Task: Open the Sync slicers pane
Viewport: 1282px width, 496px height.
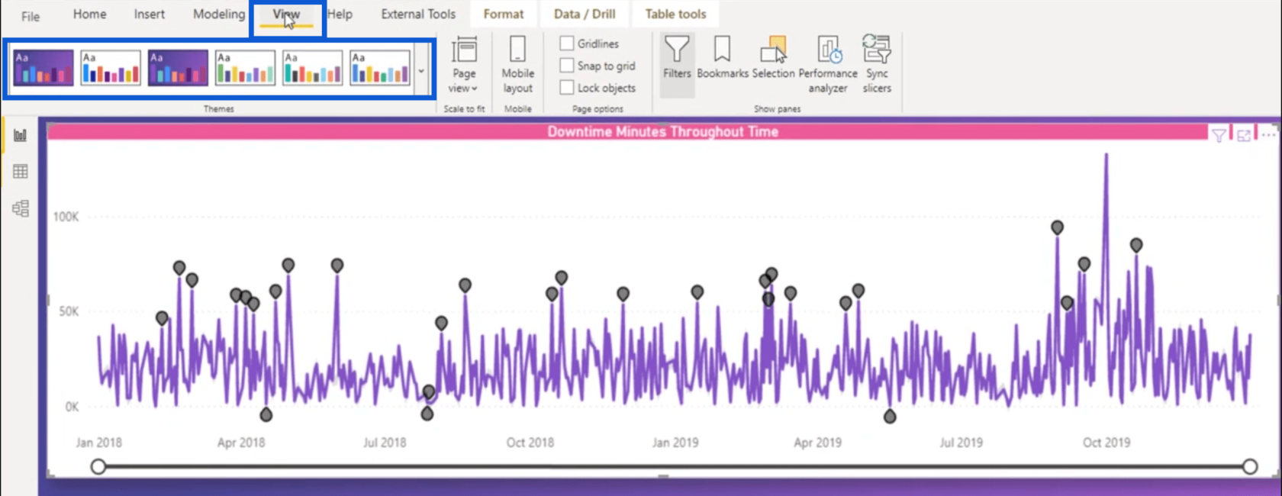Action: (x=877, y=66)
